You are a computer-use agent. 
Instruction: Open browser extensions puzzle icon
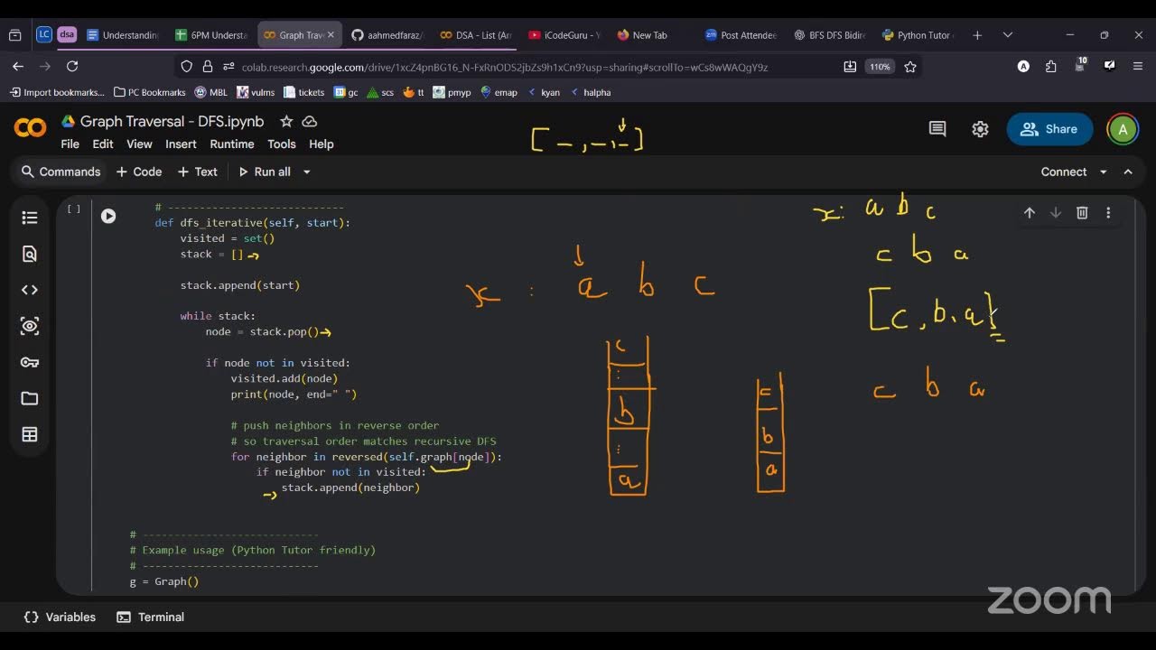1050,66
